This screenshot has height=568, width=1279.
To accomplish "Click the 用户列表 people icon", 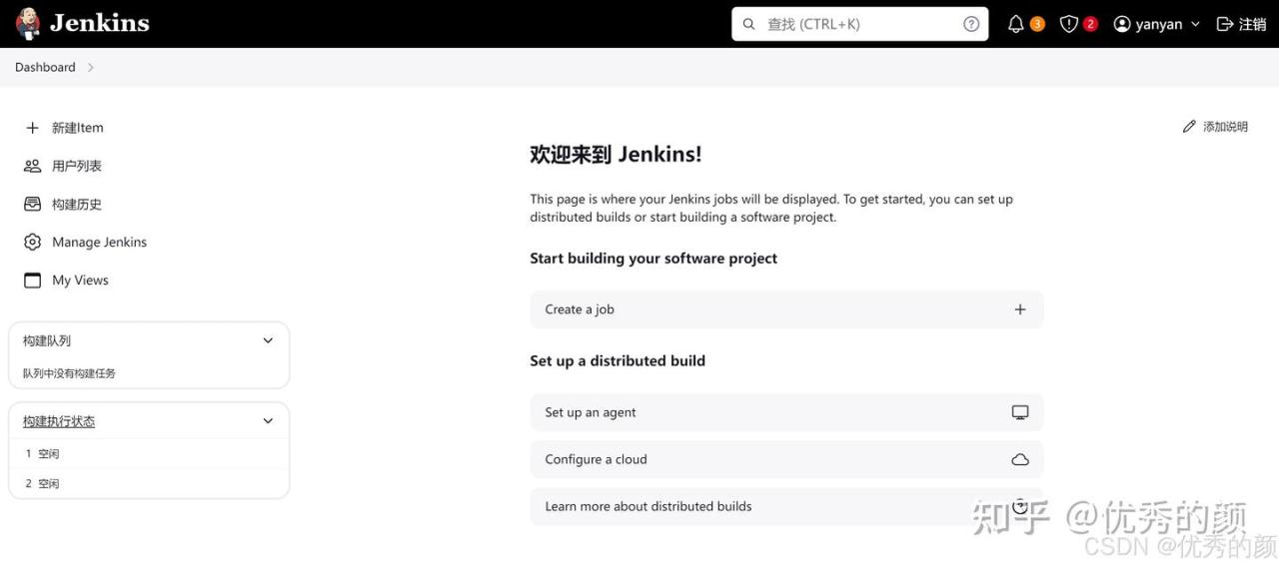I will pos(32,166).
